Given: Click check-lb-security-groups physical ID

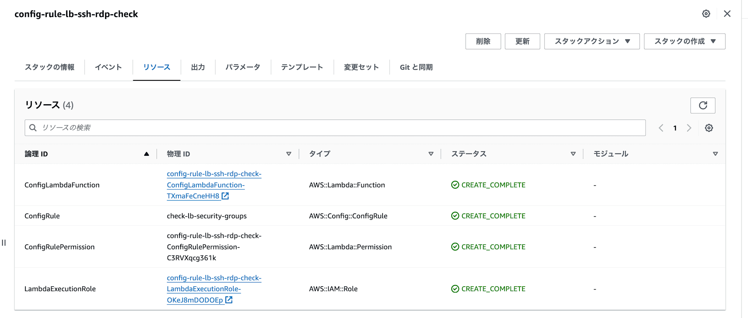Looking at the screenshot, I should 207,216.
